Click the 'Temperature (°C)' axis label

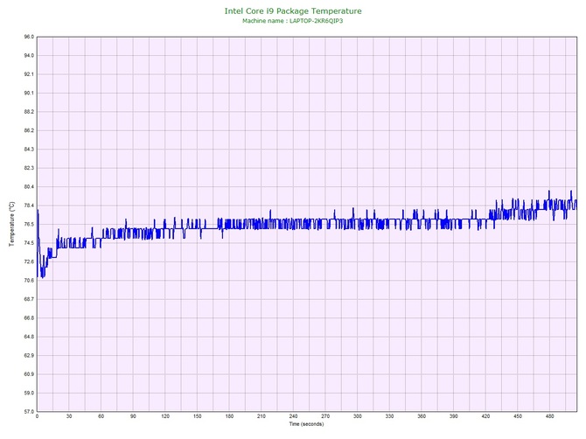point(12,224)
